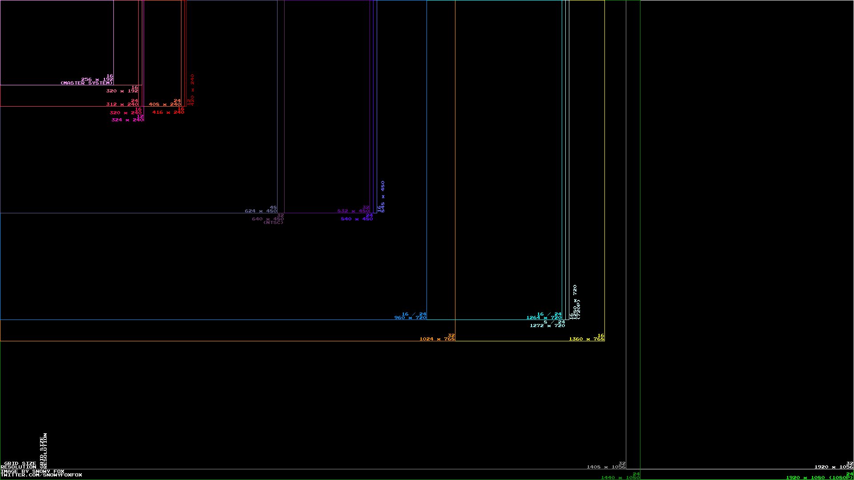Select the "1272 x 720" resolution label
This screenshot has width=854, height=480.
point(548,326)
